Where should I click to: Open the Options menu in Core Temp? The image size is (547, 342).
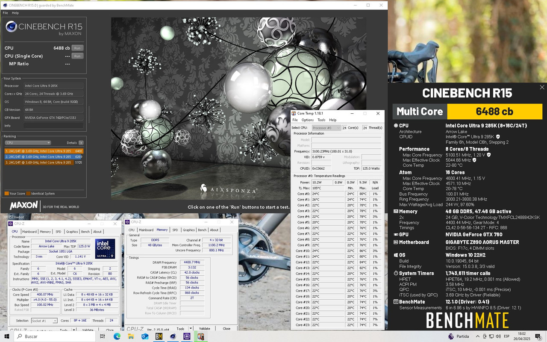click(x=308, y=120)
